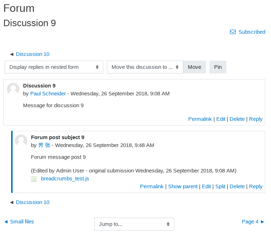Click Permalink on the Discussion 9 post
This screenshot has height=237, width=271.
(200, 119)
